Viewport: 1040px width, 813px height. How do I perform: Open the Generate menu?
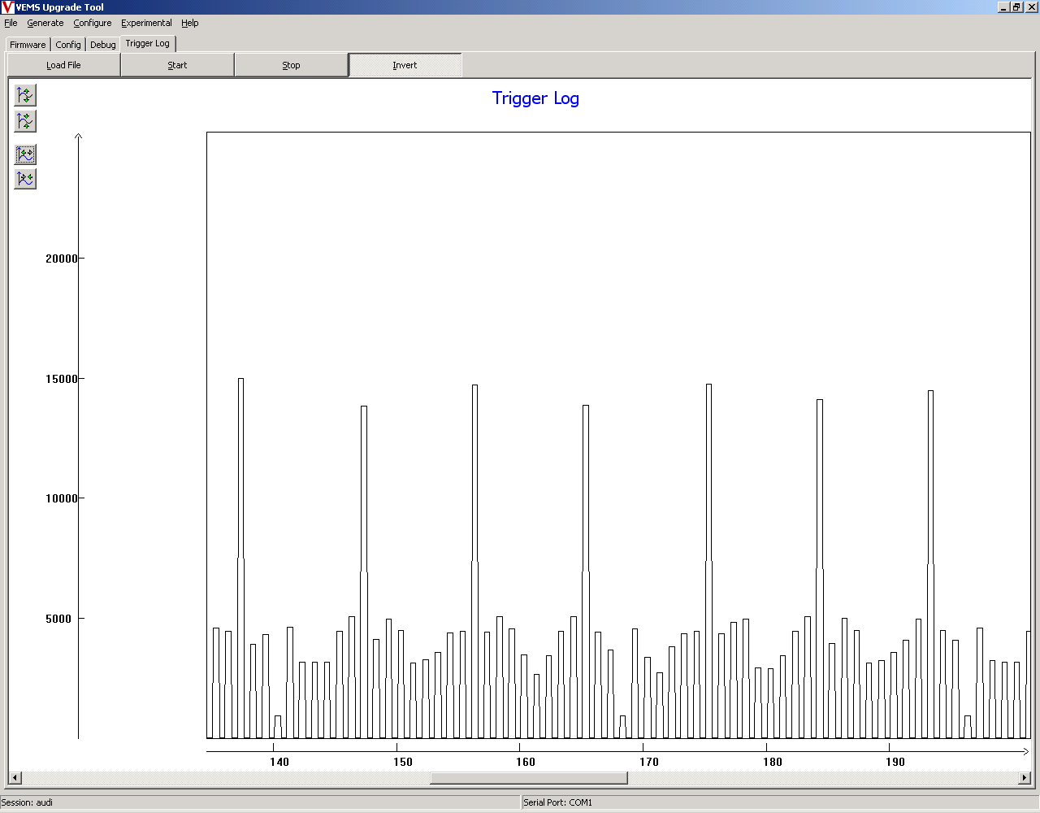pos(45,23)
